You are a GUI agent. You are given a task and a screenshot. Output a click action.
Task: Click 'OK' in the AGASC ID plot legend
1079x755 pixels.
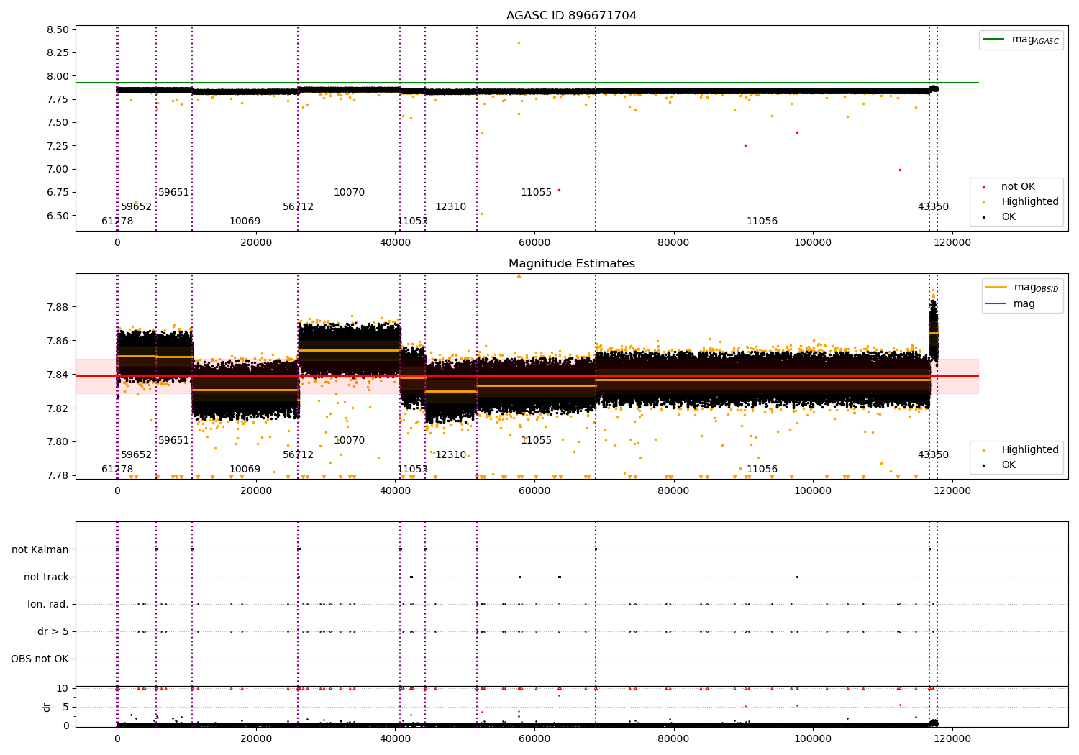pos(1009,217)
